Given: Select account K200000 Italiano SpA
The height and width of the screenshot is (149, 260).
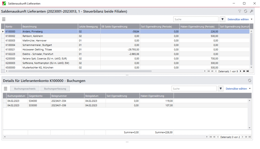Looking at the screenshot, I should (125, 59).
